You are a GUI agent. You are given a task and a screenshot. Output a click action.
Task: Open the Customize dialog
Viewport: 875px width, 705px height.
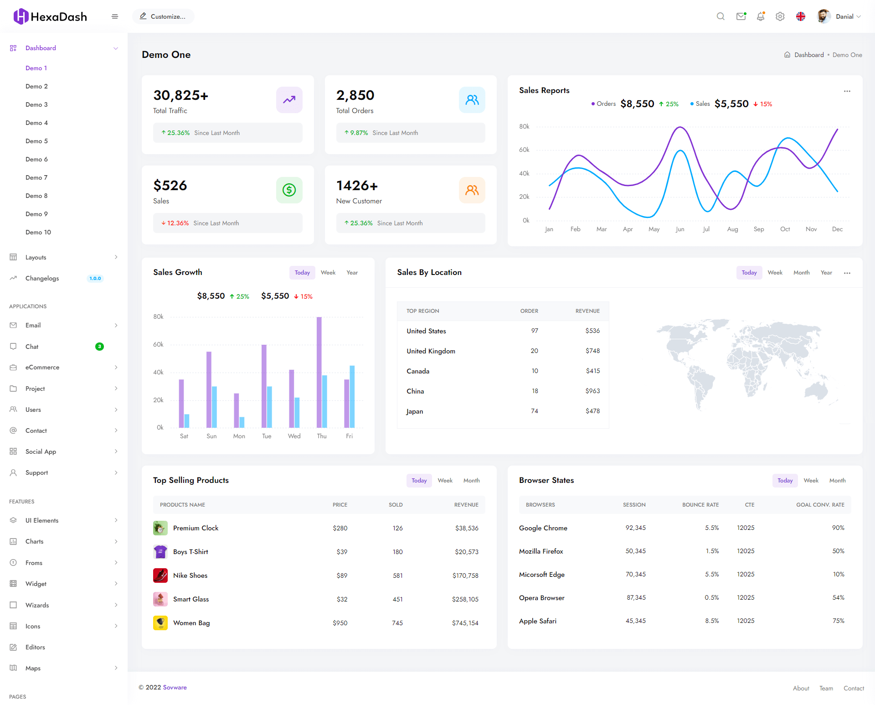(163, 16)
